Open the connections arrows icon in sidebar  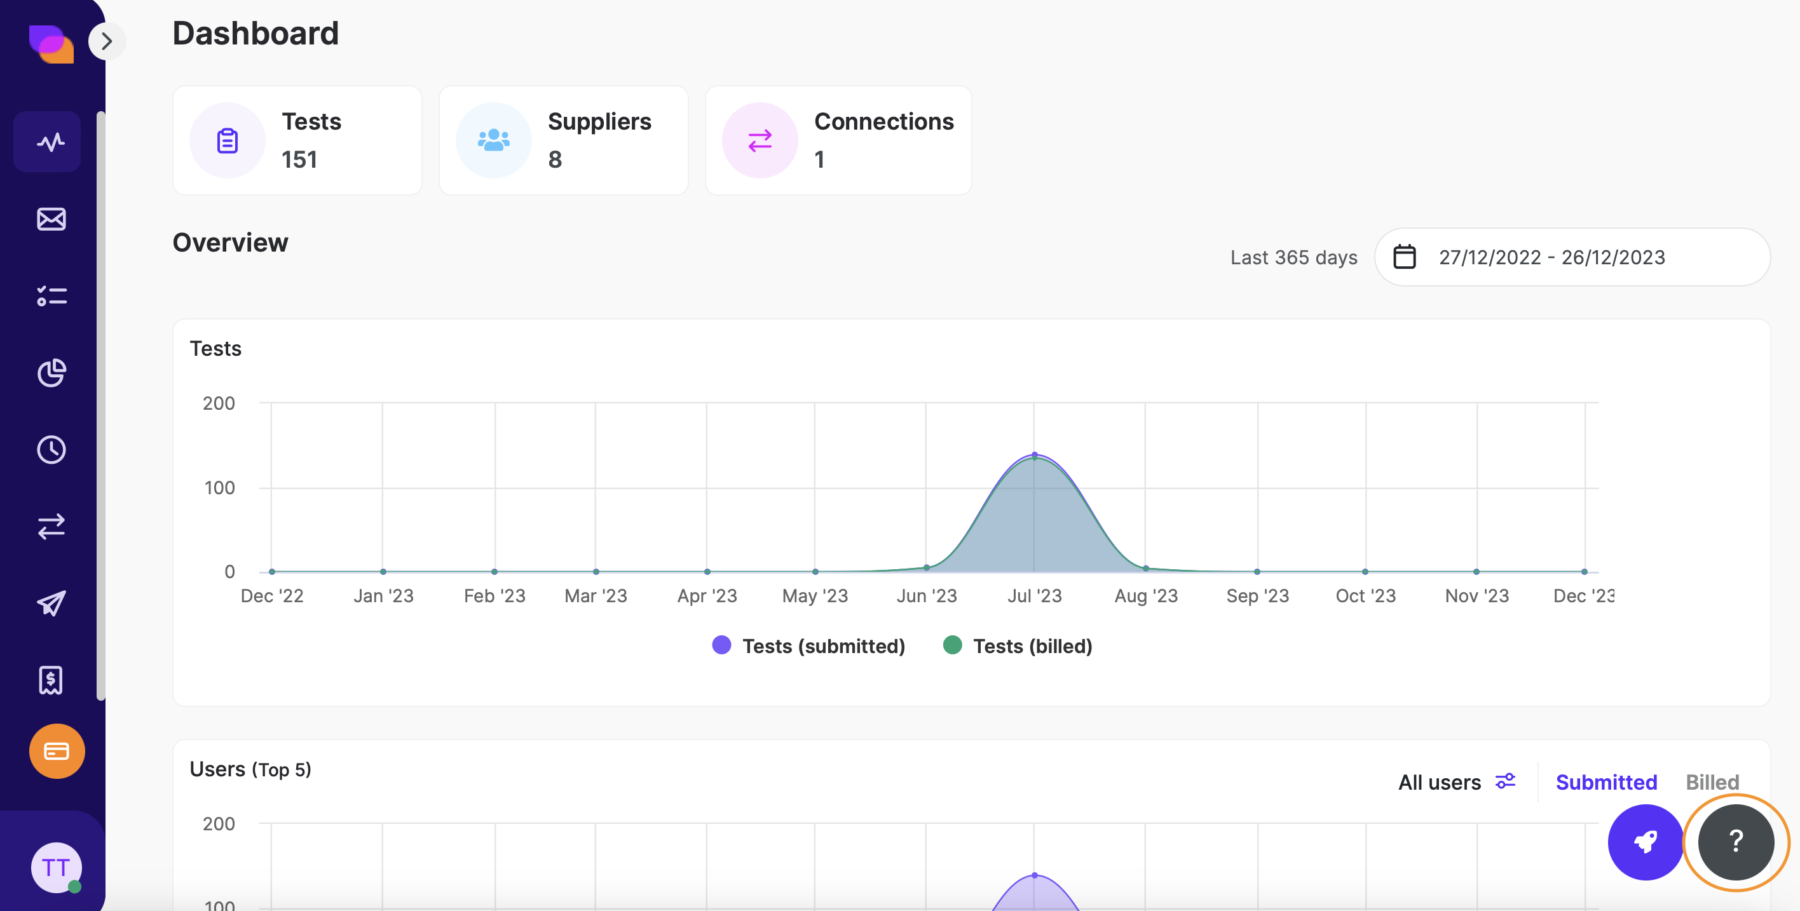(x=51, y=526)
